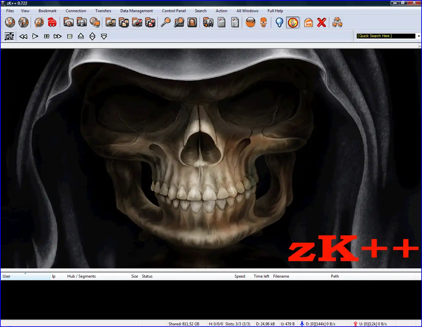Click the stop playback button
The width and height of the screenshot is (422, 327).
click(x=70, y=36)
